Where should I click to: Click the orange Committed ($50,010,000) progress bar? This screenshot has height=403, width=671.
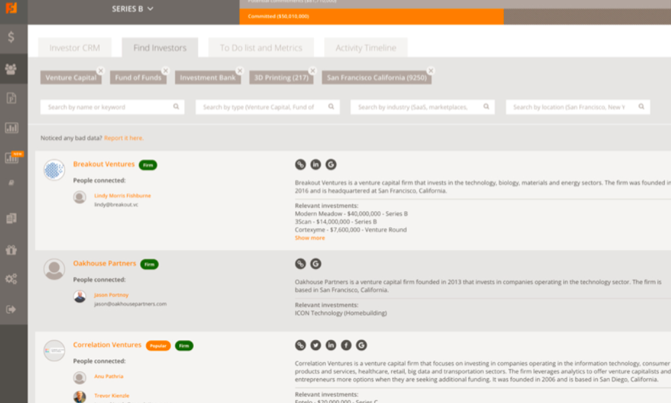(x=372, y=16)
